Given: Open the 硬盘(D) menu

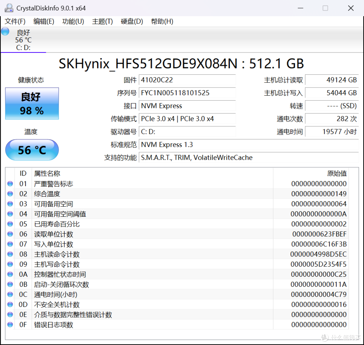Looking at the screenshot, I should point(132,21).
